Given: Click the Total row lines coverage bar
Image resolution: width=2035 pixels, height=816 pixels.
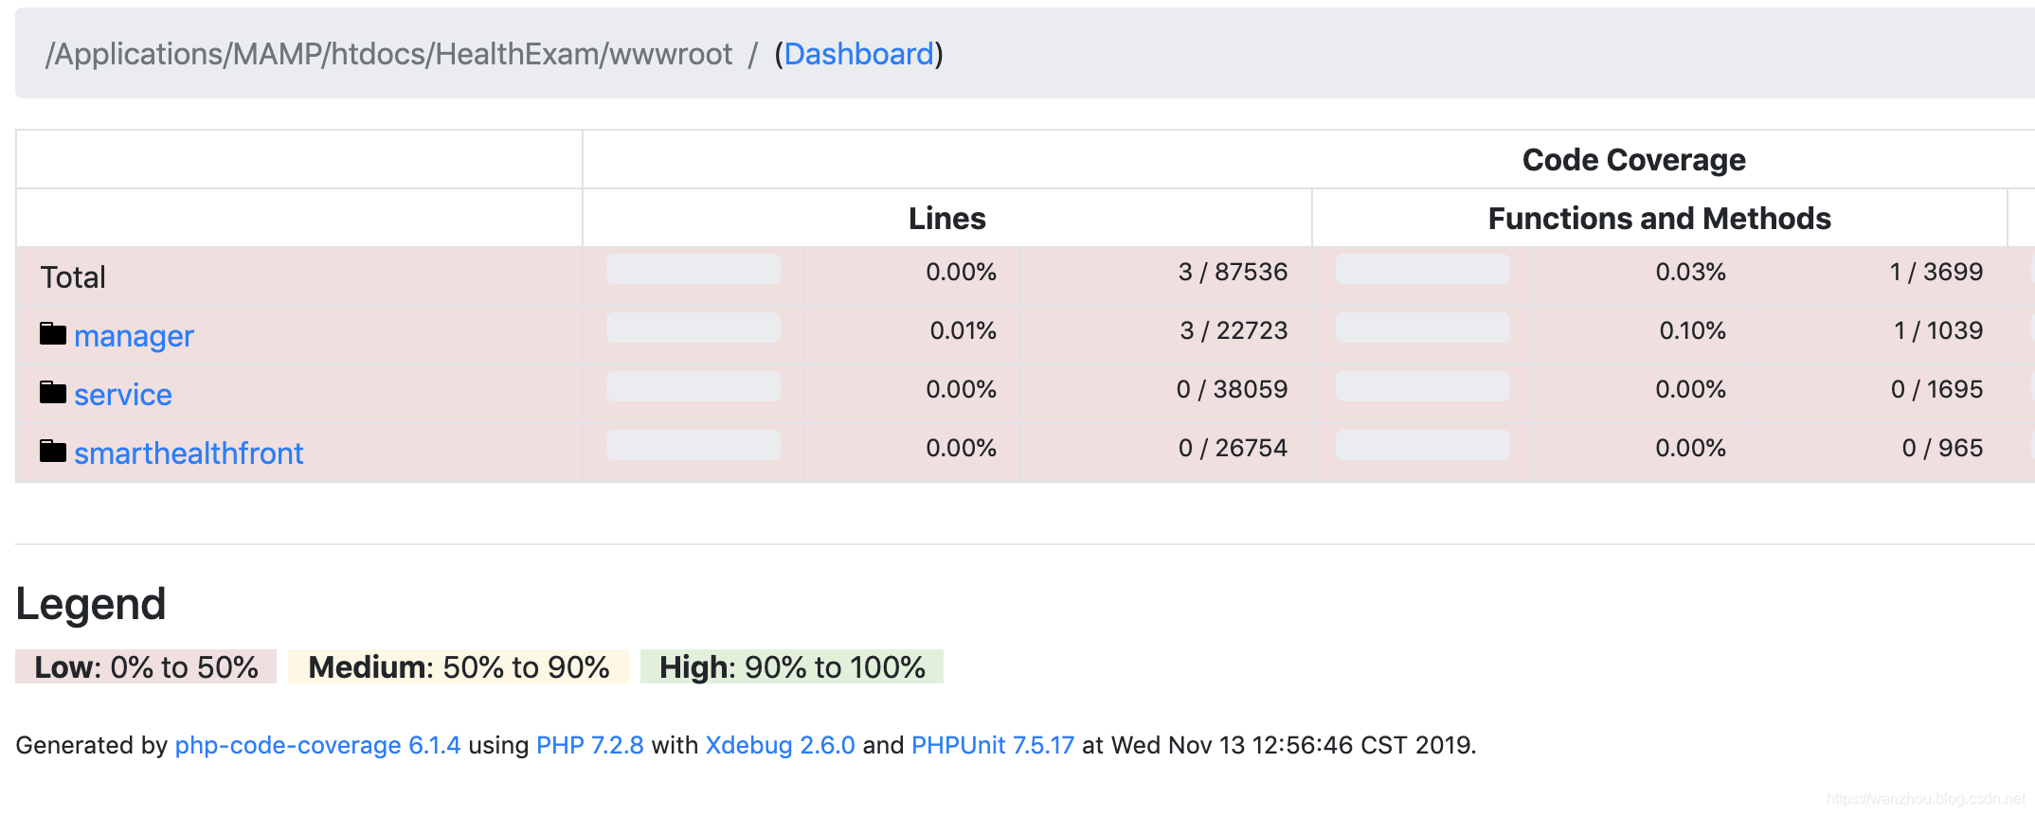Looking at the screenshot, I should 693,270.
